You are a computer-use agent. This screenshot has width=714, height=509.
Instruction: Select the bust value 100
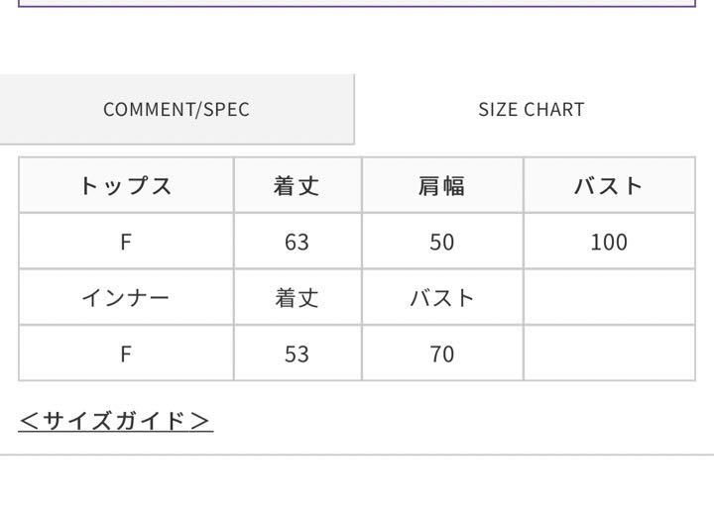609,241
